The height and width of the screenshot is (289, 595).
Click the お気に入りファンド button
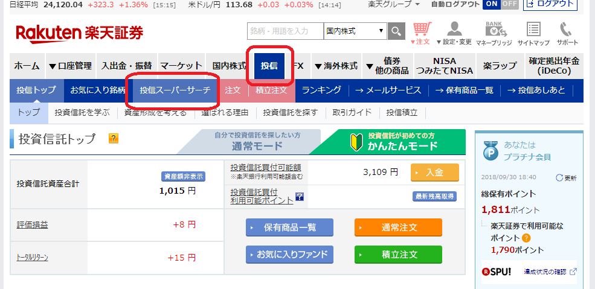click(x=289, y=255)
